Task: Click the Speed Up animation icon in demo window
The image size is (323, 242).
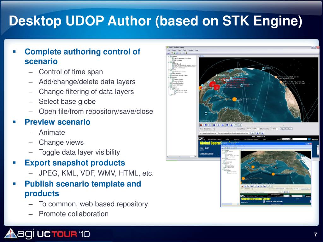Action: 231,125
